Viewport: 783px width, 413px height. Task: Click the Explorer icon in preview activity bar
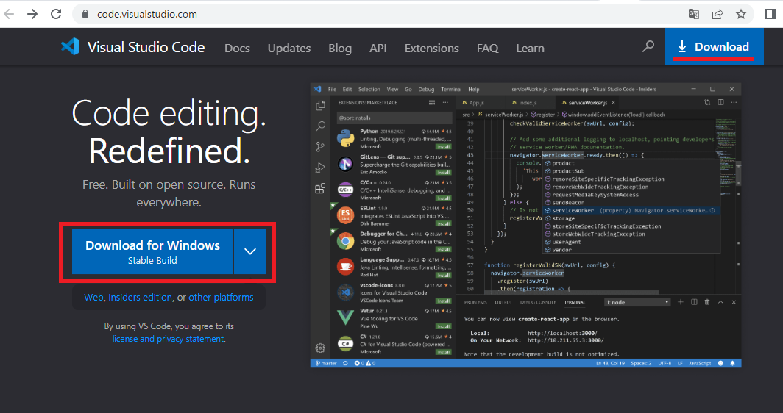(321, 106)
